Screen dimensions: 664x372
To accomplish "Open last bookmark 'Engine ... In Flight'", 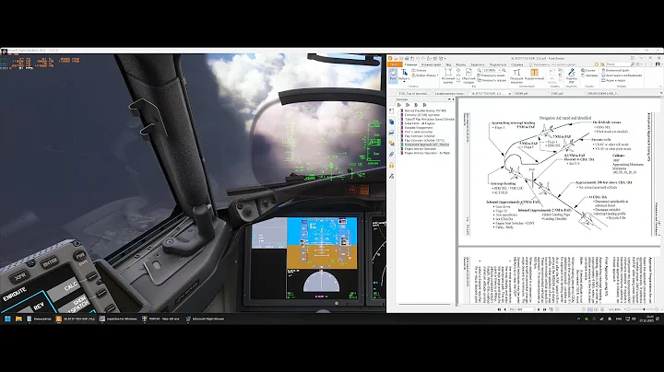I will (x=427, y=153).
